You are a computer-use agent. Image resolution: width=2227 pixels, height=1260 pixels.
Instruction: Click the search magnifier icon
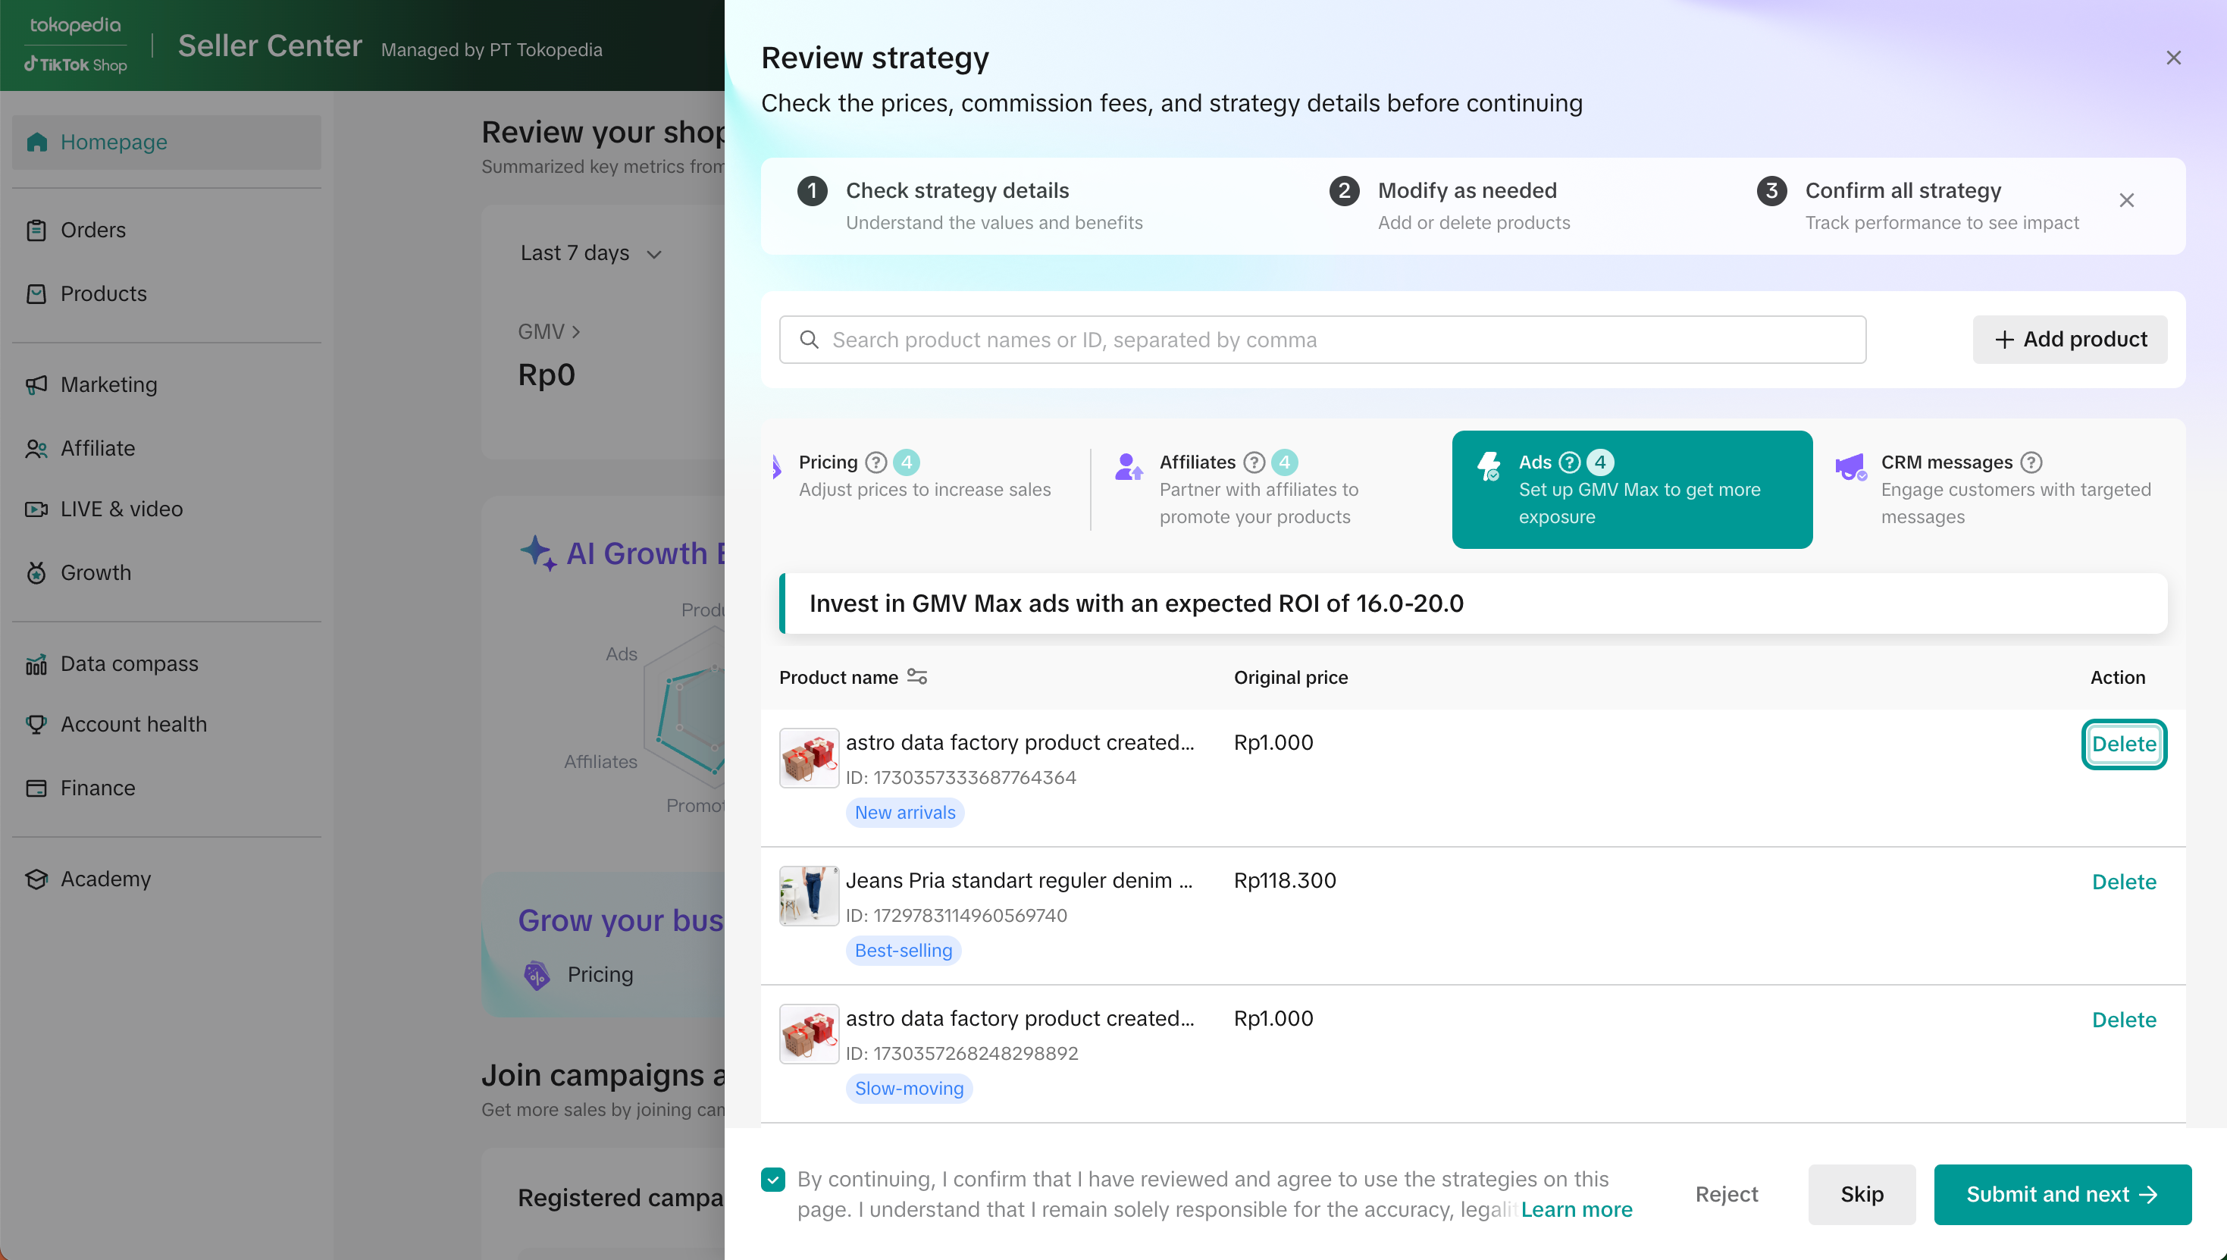[x=809, y=339]
